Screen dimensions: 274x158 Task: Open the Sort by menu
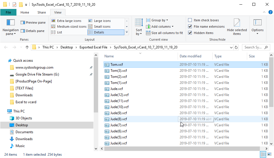(139, 27)
